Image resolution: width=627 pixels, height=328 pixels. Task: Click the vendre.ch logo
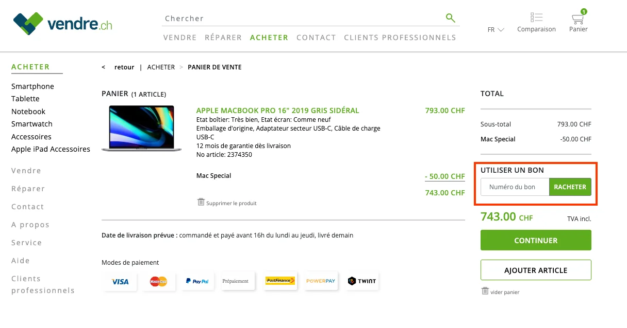pyautogui.click(x=62, y=23)
